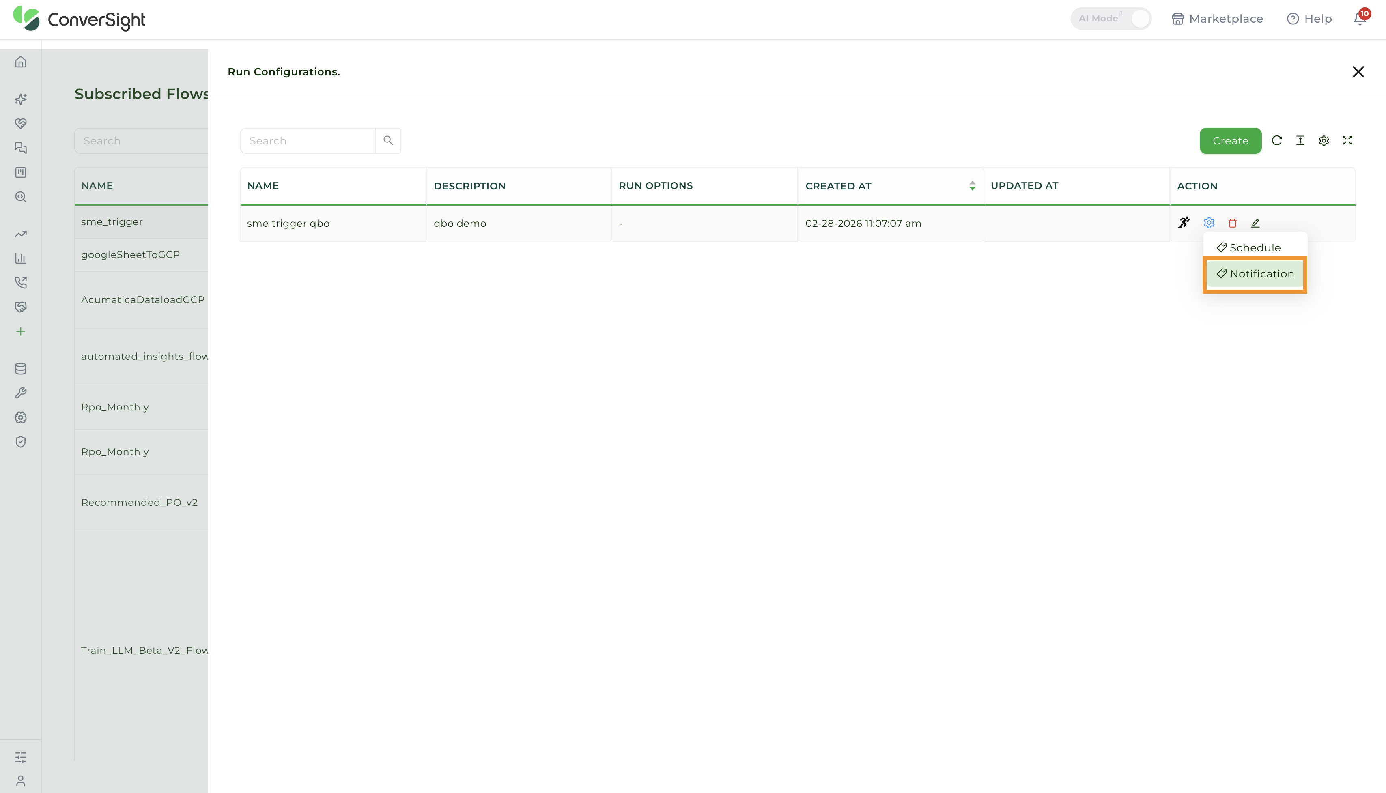
Task: Select Schedule from the dropdown menu
Action: [x=1255, y=247]
